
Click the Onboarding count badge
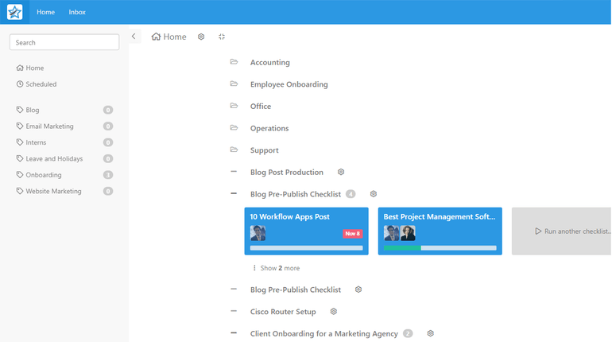[x=108, y=175]
